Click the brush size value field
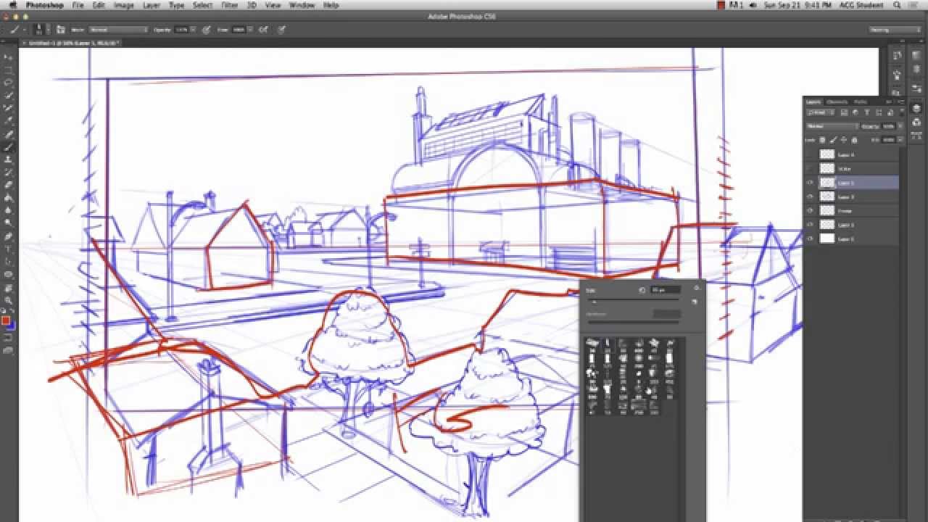Image resolution: width=928 pixels, height=522 pixels. (665, 289)
